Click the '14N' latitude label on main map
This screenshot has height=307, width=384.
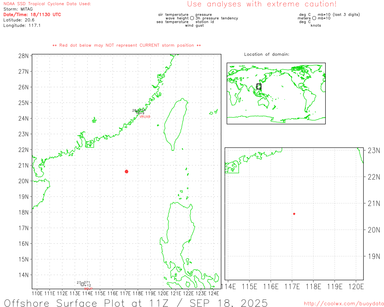(24, 275)
